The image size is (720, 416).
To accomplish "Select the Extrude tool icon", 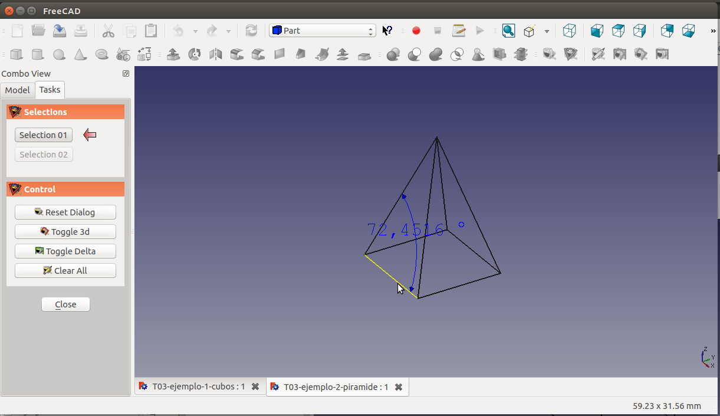I will click(173, 55).
